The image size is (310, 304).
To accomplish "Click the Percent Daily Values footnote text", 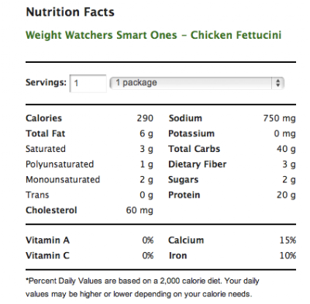I will tap(142, 288).
